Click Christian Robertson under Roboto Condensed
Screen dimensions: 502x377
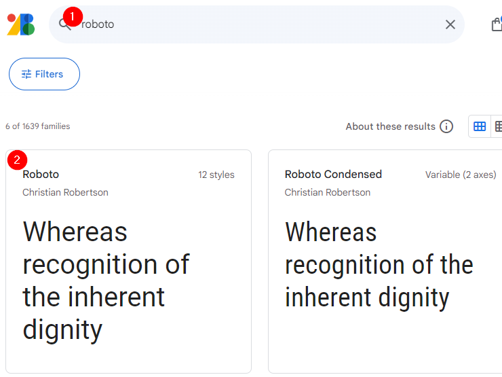328,192
